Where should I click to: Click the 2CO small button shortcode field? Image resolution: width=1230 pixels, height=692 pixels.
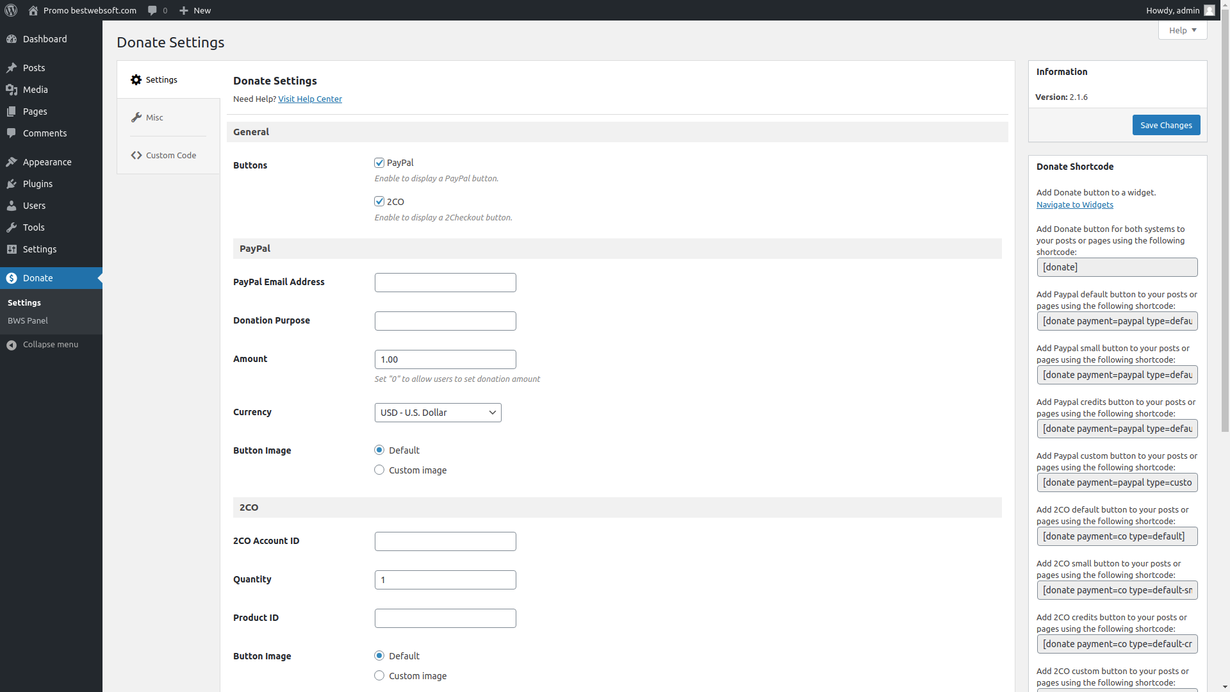(1117, 590)
